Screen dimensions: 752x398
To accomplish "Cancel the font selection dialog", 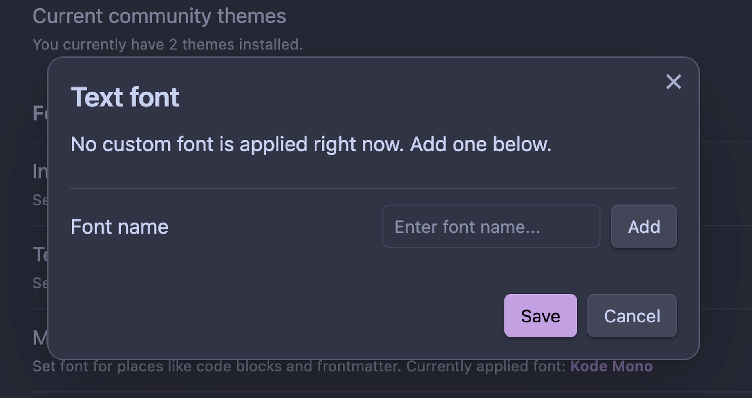I will tap(632, 316).
